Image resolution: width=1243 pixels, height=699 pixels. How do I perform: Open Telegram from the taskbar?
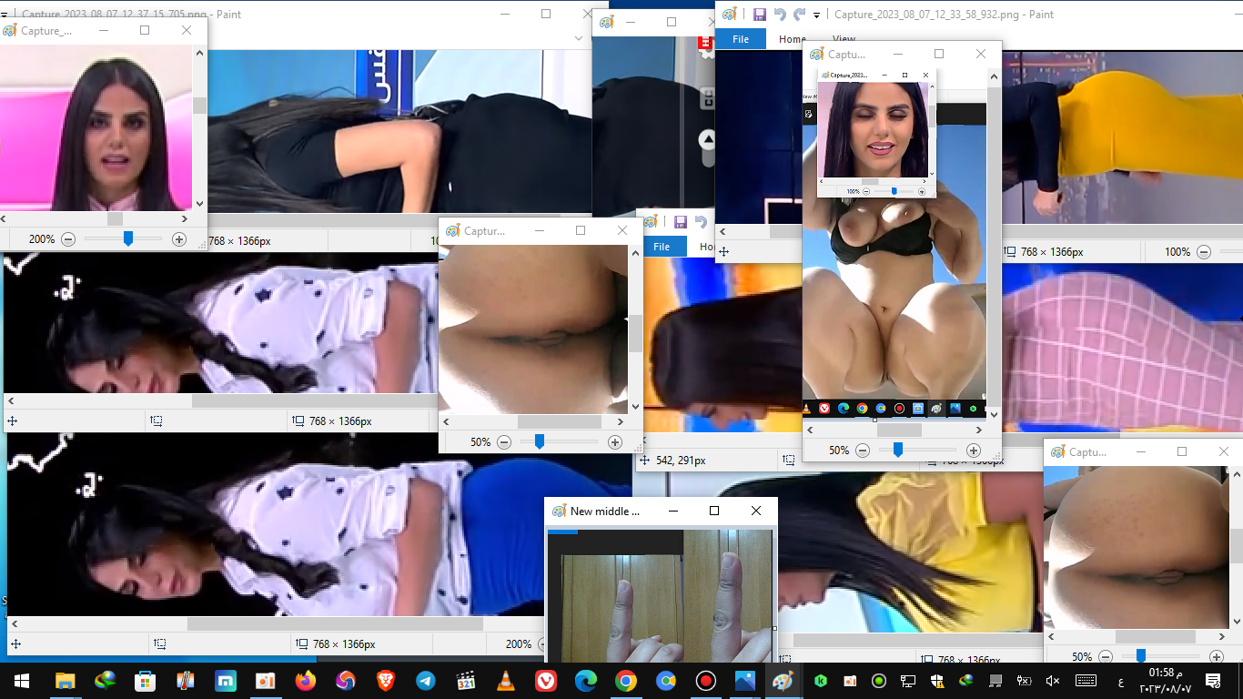(x=424, y=680)
